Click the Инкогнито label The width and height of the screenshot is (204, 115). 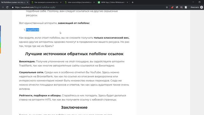pos(195,7)
